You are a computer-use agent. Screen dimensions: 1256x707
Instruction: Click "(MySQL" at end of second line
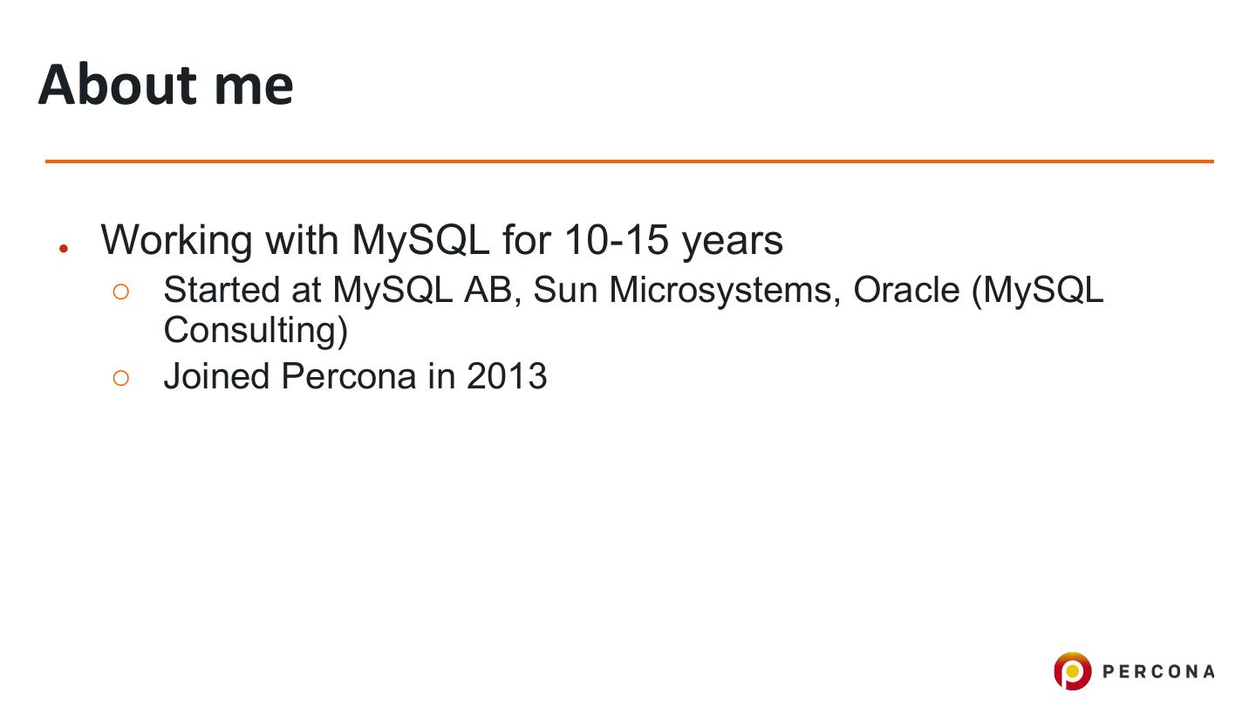click(x=1037, y=291)
